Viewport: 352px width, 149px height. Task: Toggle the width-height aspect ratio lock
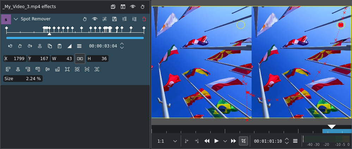coord(80,59)
